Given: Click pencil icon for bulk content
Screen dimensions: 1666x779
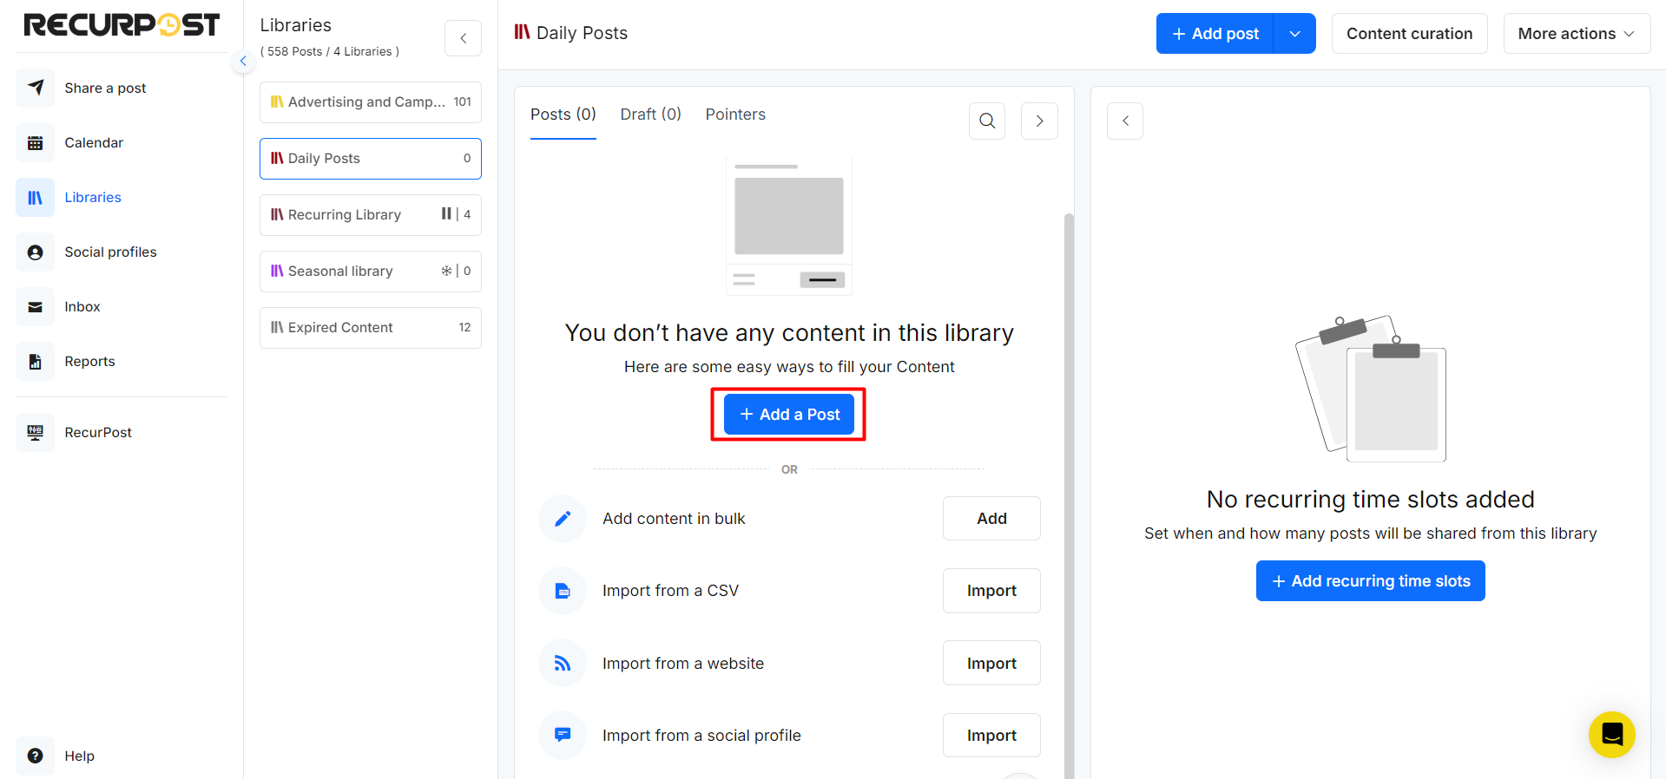Looking at the screenshot, I should click(x=563, y=519).
